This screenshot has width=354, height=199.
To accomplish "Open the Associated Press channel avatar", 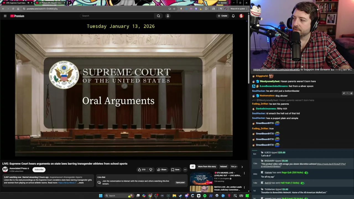I will 5,169.
